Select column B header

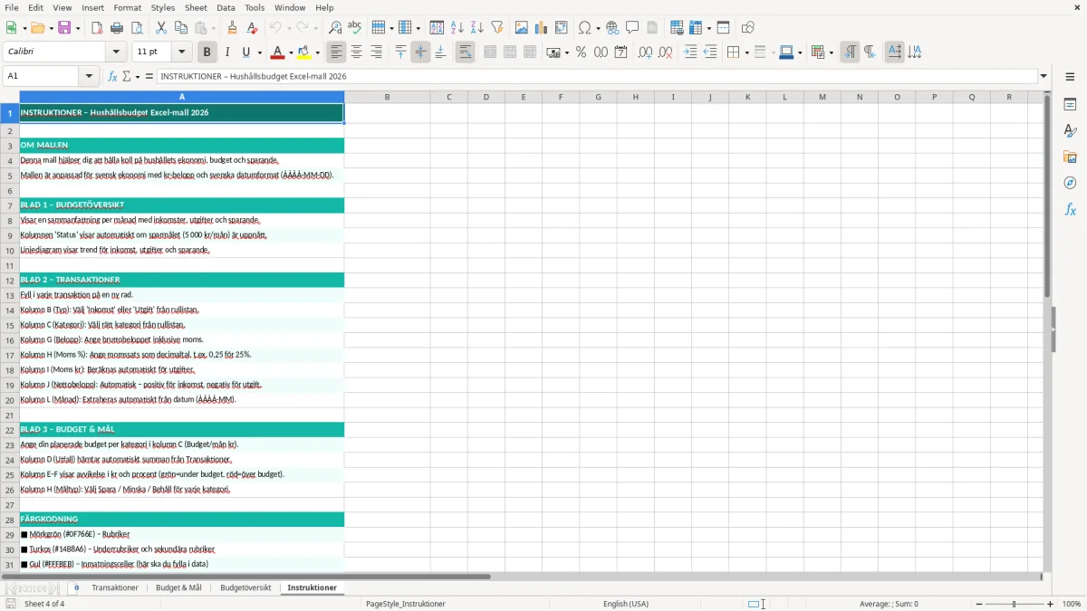click(387, 97)
